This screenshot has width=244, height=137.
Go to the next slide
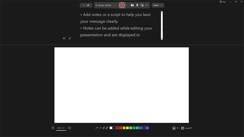[70, 128]
